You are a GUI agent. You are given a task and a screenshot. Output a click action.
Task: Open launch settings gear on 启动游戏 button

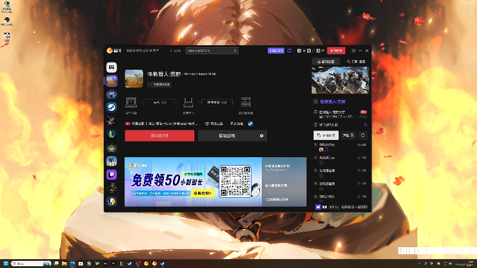click(x=261, y=136)
